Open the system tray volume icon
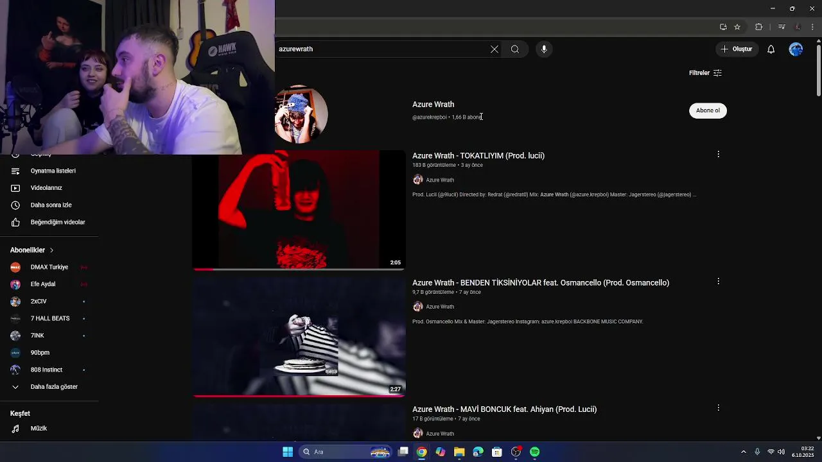The height and width of the screenshot is (462, 822). (x=781, y=452)
